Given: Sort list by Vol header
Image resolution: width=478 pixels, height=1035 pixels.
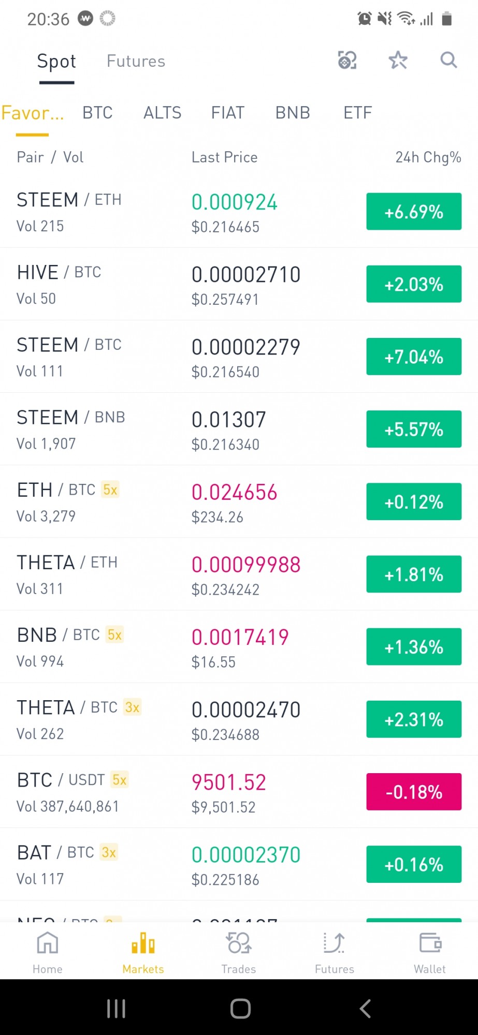Looking at the screenshot, I should (x=73, y=157).
